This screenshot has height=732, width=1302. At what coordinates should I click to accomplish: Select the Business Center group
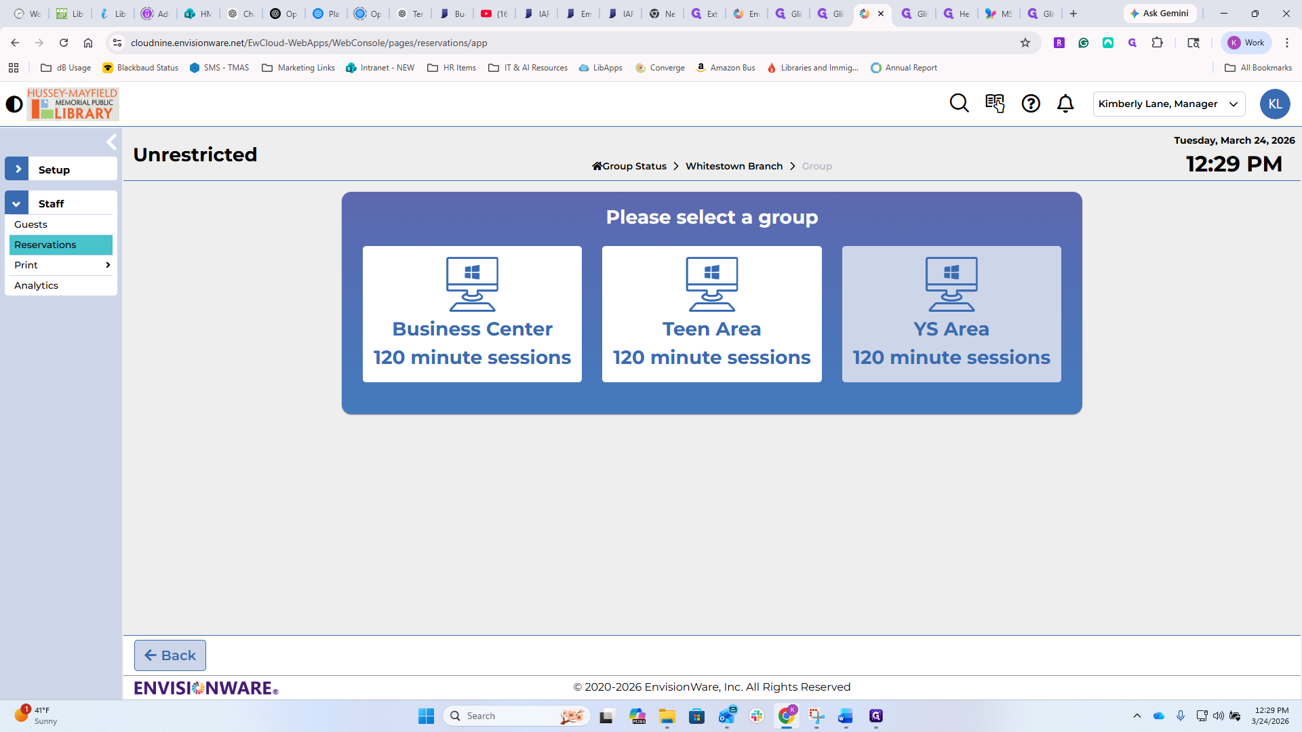click(472, 314)
